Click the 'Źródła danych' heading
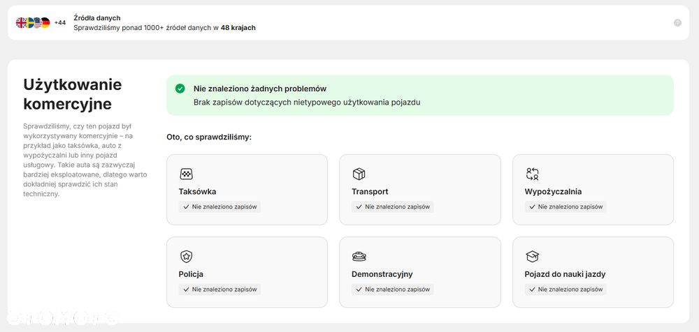Viewport: 699px width, 332px height. click(96, 17)
